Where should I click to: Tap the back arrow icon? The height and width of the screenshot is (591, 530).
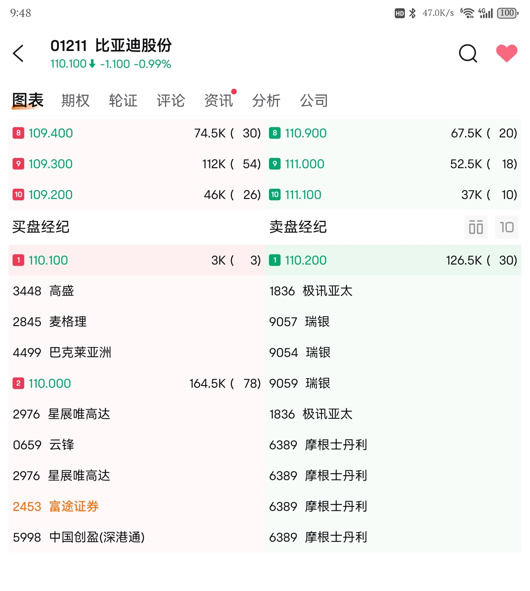(x=18, y=53)
